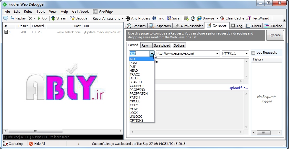The width and height of the screenshot is (289, 149).
Task: Switch to the Log tab
Action: tap(237, 26)
